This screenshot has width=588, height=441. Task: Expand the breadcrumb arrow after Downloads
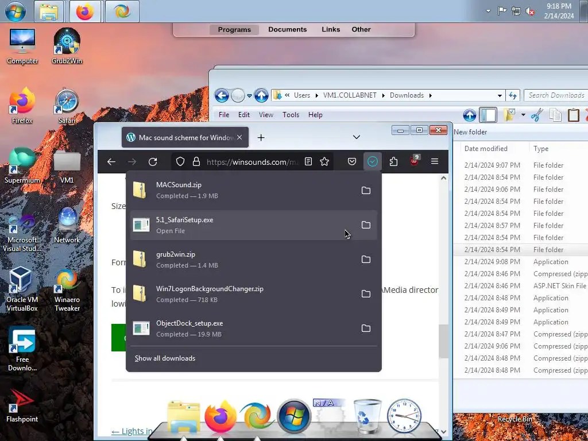431,96
